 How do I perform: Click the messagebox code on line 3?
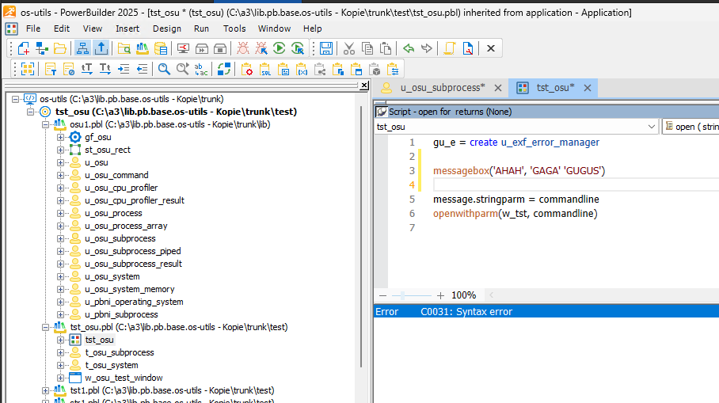519,170
